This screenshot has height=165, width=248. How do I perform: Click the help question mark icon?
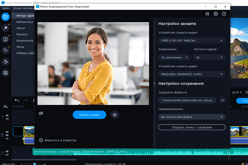coord(224,14)
